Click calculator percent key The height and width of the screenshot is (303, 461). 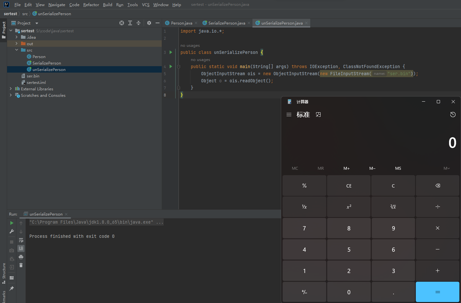point(304,186)
